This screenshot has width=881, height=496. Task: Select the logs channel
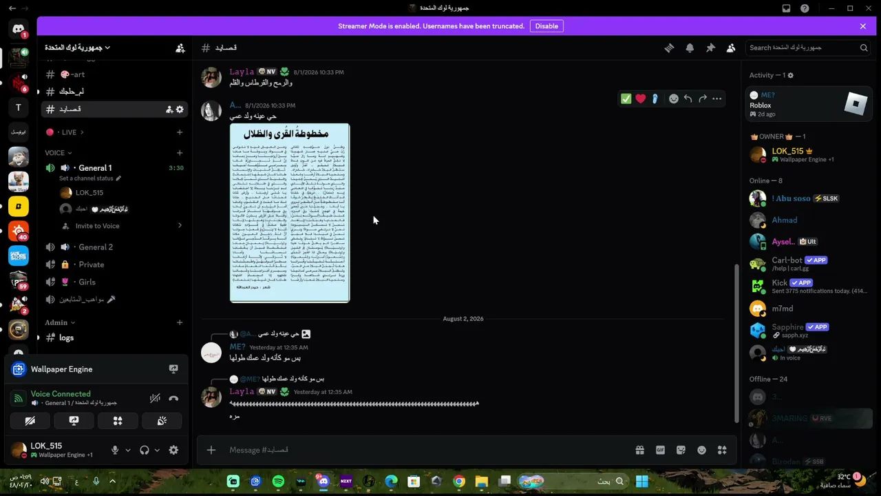115,338
